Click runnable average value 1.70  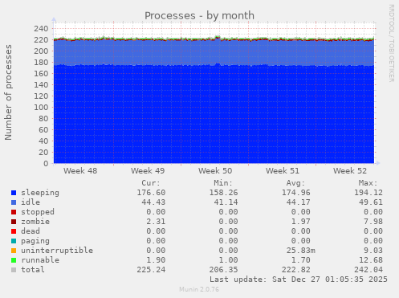pos(301,260)
